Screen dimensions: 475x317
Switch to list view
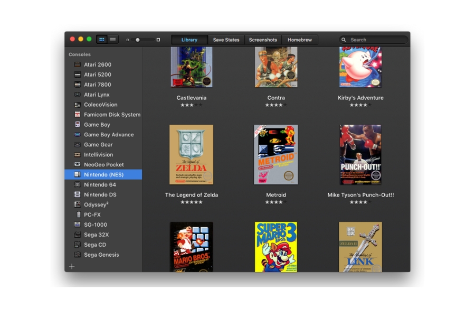click(112, 39)
